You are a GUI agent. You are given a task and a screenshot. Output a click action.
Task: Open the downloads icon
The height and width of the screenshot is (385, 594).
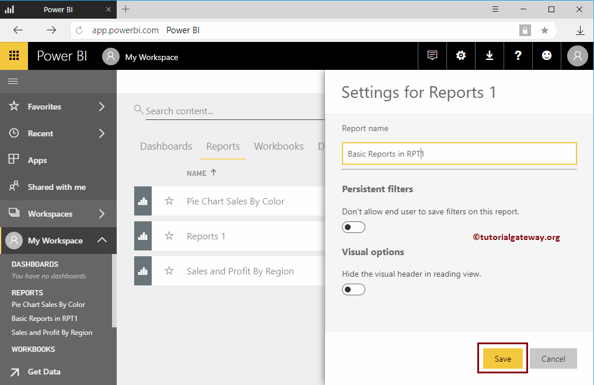pos(489,55)
